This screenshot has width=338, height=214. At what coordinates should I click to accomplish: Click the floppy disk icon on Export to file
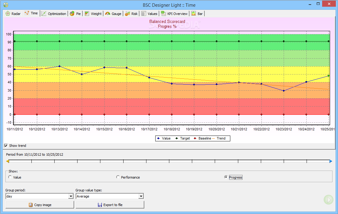click(100, 205)
